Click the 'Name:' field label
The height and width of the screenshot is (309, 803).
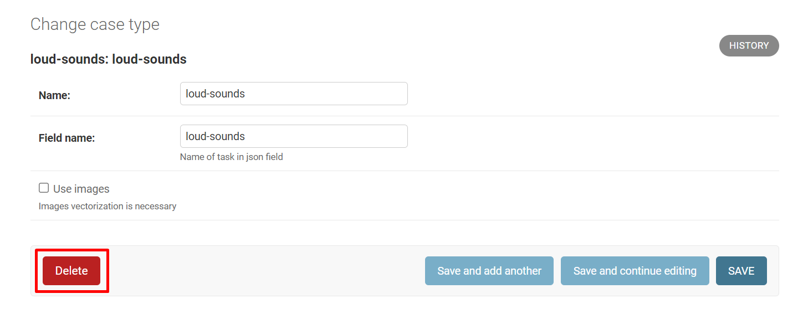[54, 95]
